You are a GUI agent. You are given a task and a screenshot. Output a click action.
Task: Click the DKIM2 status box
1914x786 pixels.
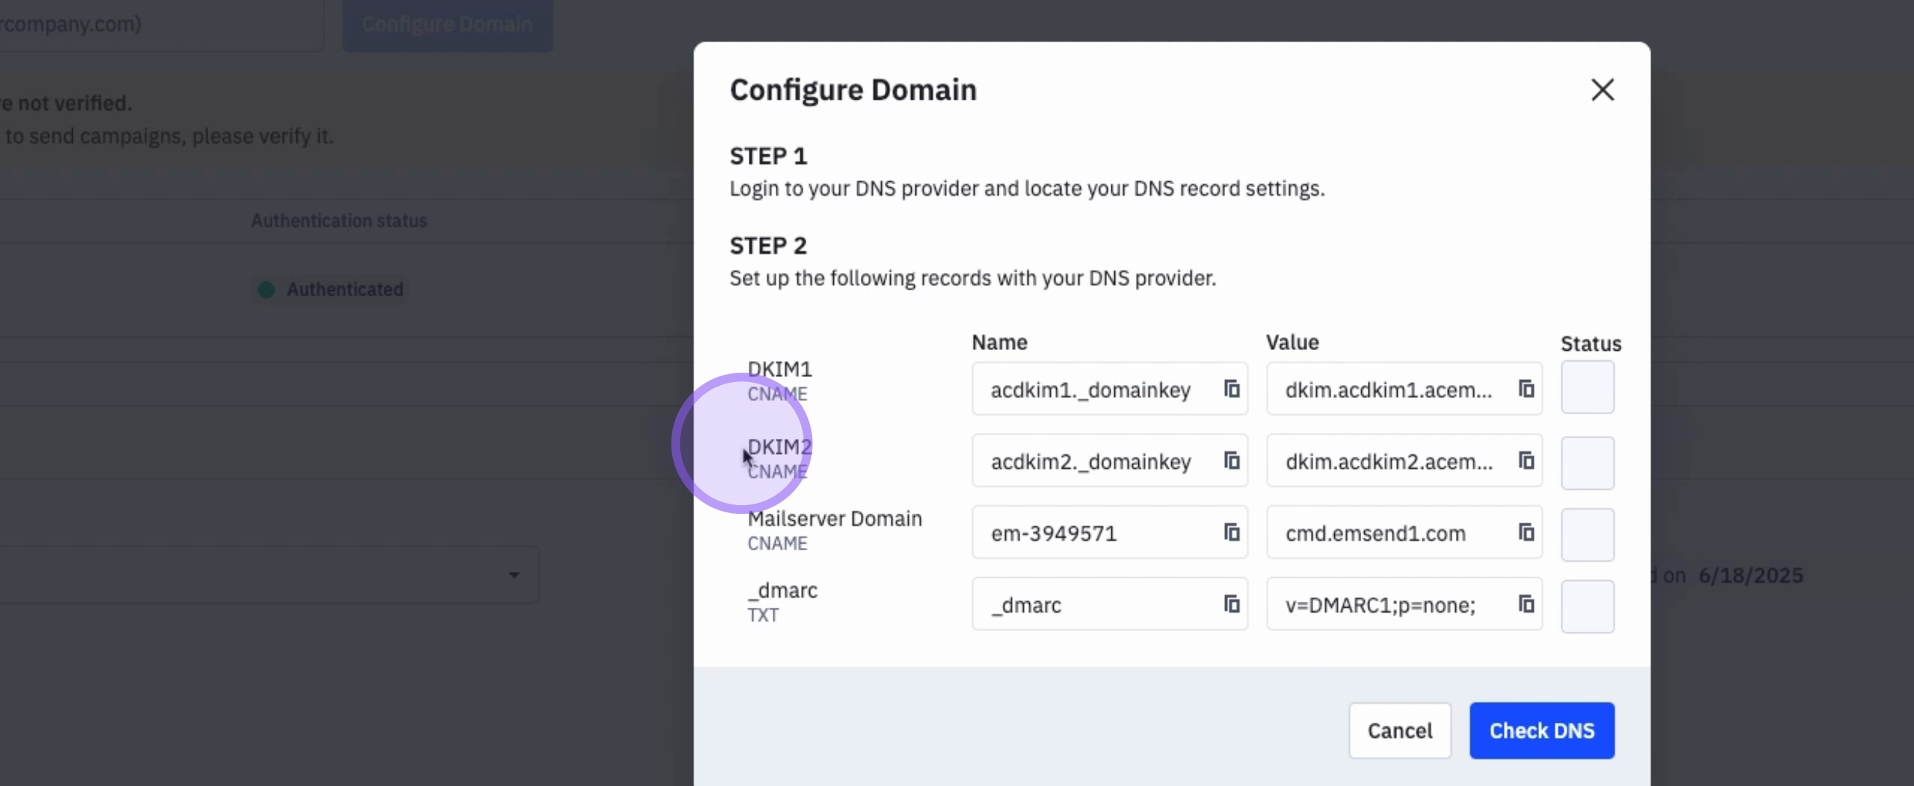[1587, 463]
